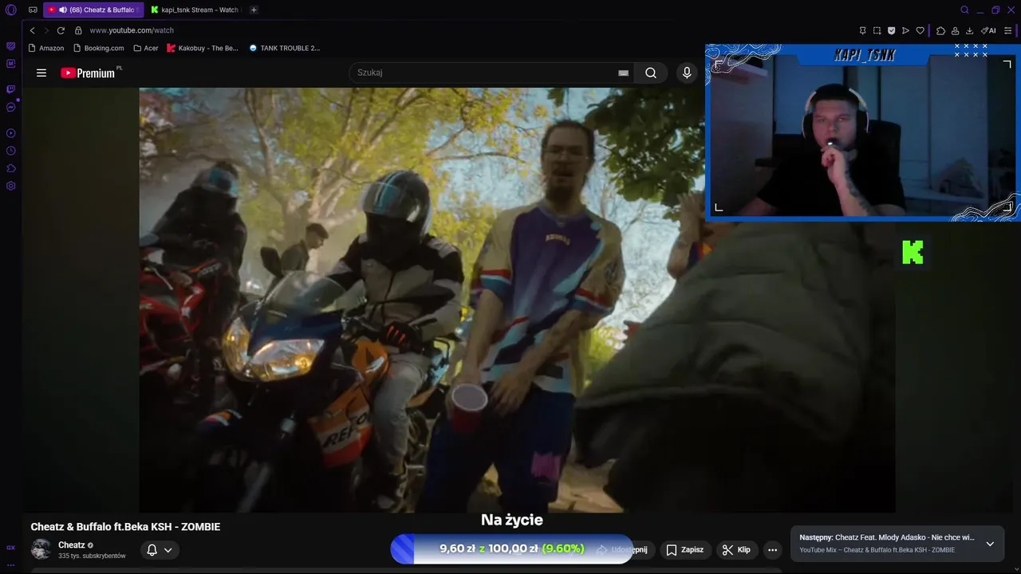Open a new browser tab
This screenshot has height=574, width=1021.
tap(254, 10)
